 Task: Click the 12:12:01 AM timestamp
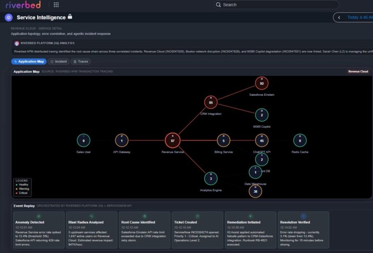click(24, 228)
